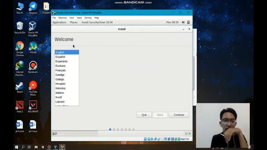
Task: Select the pt 4 osos Word document
Action: [20, 126]
